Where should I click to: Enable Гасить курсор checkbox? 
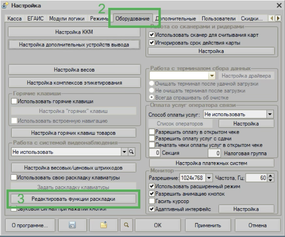point(152,201)
